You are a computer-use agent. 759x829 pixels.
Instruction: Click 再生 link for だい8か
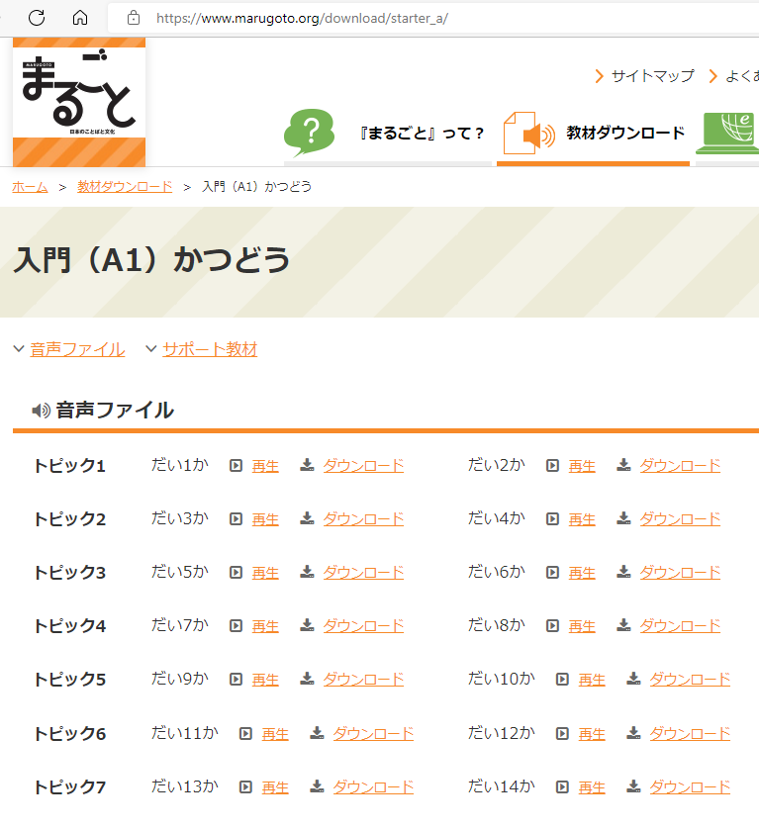pos(582,626)
